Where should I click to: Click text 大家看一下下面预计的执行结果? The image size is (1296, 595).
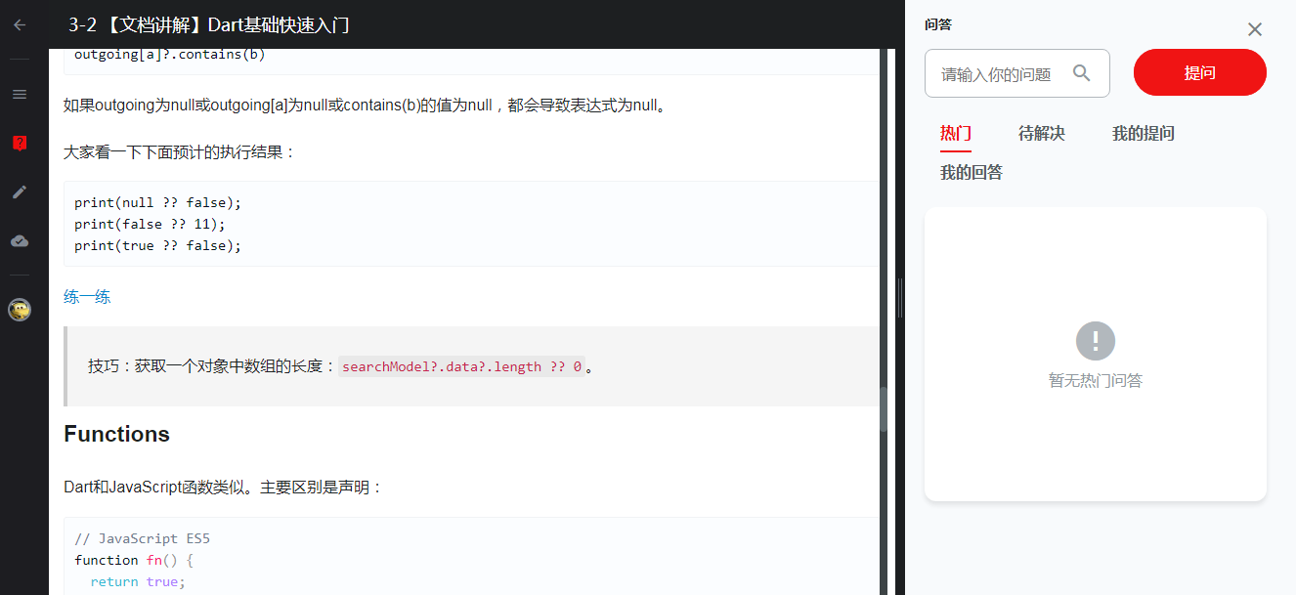click(x=180, y=152)
